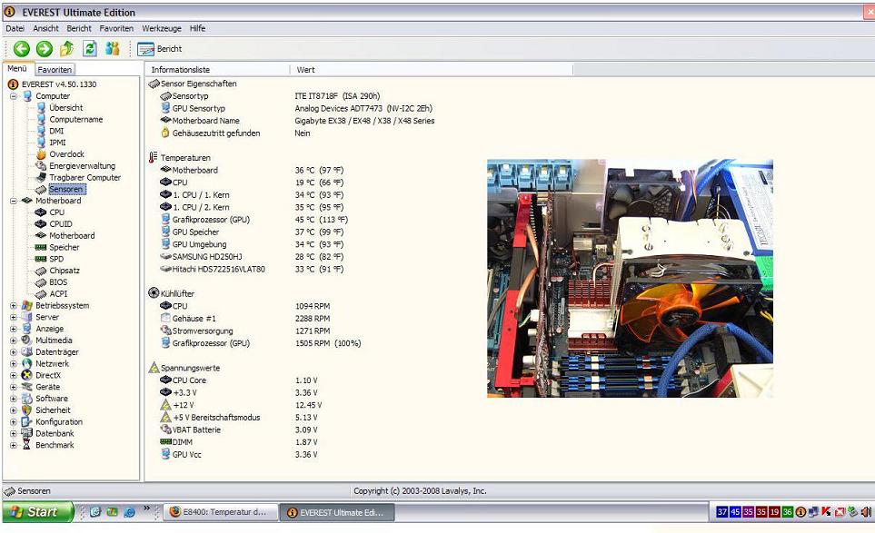Image resolution: width=875 pixels, height=533 pixels.
Task: Collapse the Motherboard tree node
Action: 14,201
